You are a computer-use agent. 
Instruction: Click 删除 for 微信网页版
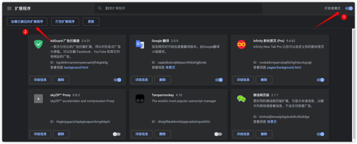pos(264,134)
